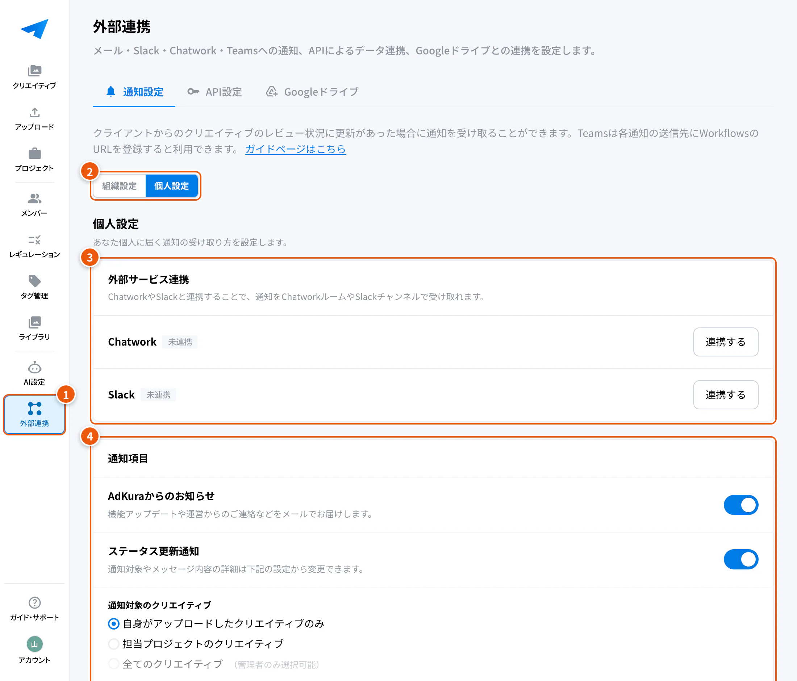The image size is (797, 681).
Task: Open ガイド・サポート help icon
Action: tap(34, 602)
